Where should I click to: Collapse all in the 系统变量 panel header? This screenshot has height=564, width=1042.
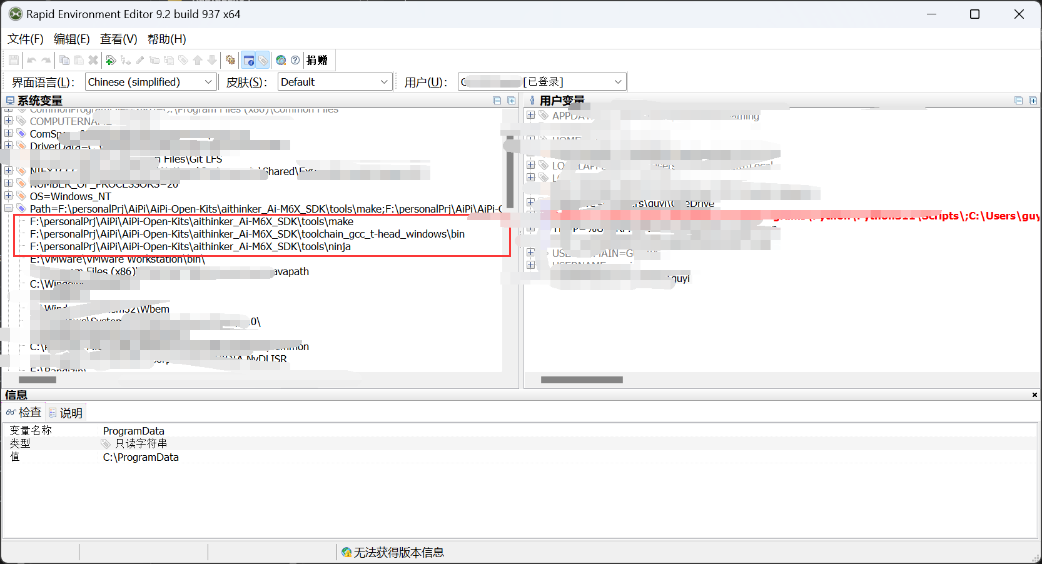pos(497,101)
